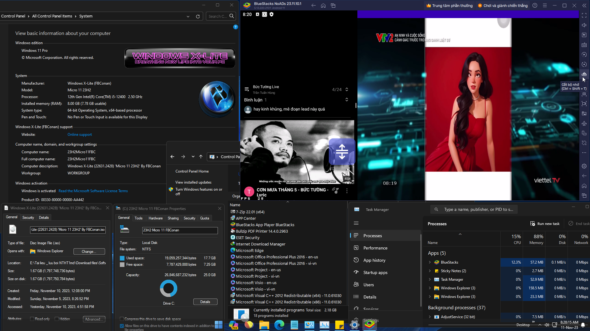The height and width of the screenshot is (331, 590).
Task: Uncheck Allow files to be indexed checkbox
Action: tap(122, 326)
